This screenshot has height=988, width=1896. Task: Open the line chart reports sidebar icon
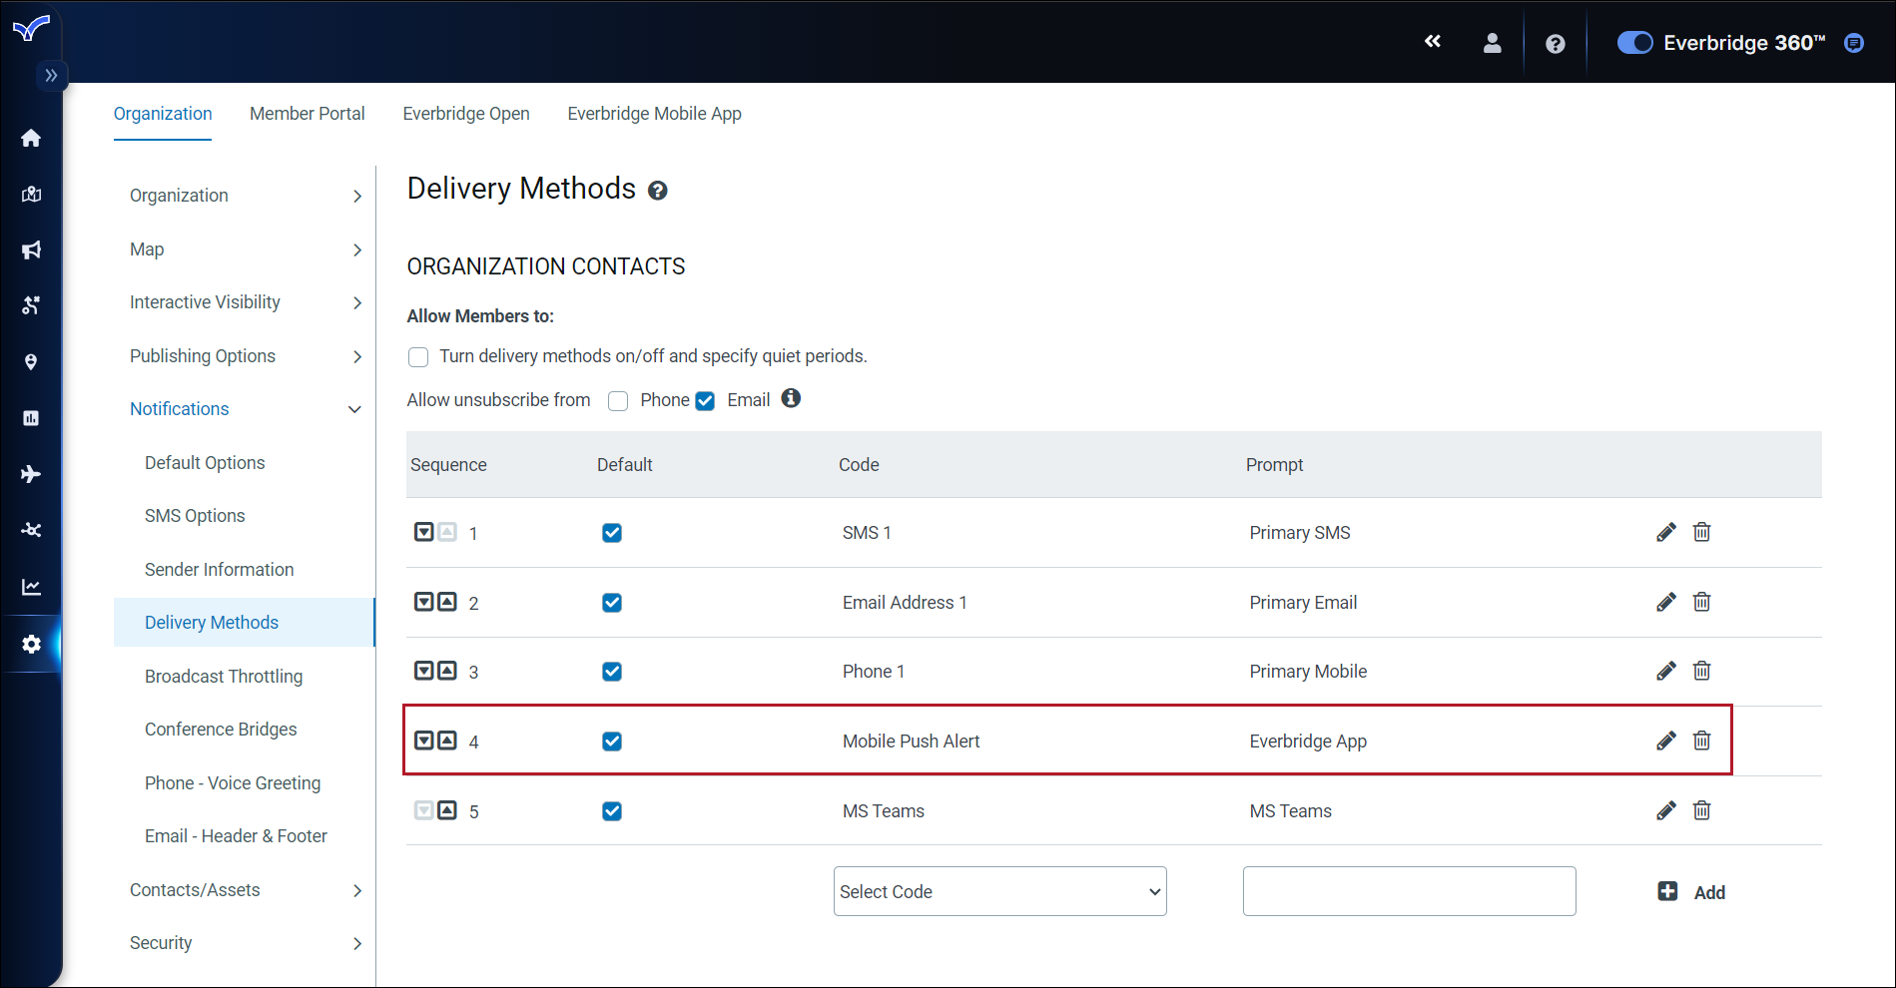click(31, 587)
